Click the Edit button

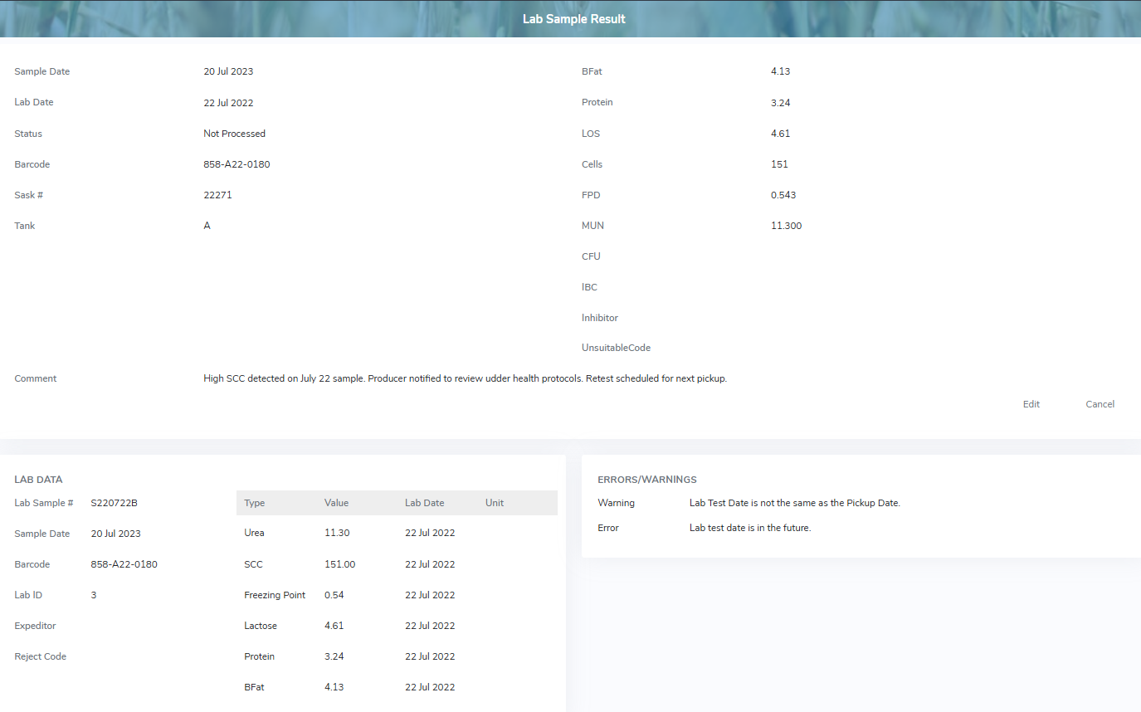(x=1031, y=404)
